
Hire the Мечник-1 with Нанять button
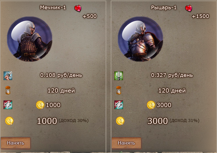pos(15,143)
